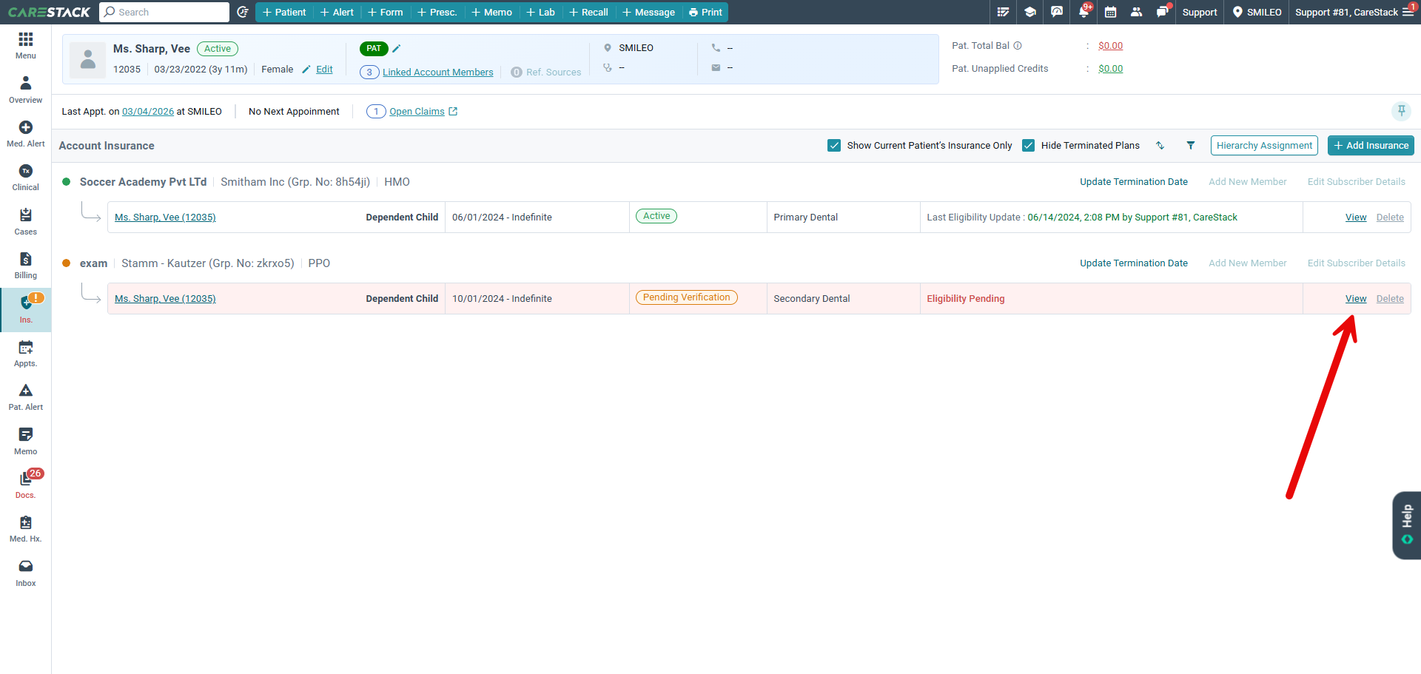This screenshot has height=674, width=1421.
Task: Open Linked Account Members link
Action: (x=437, y=73)
